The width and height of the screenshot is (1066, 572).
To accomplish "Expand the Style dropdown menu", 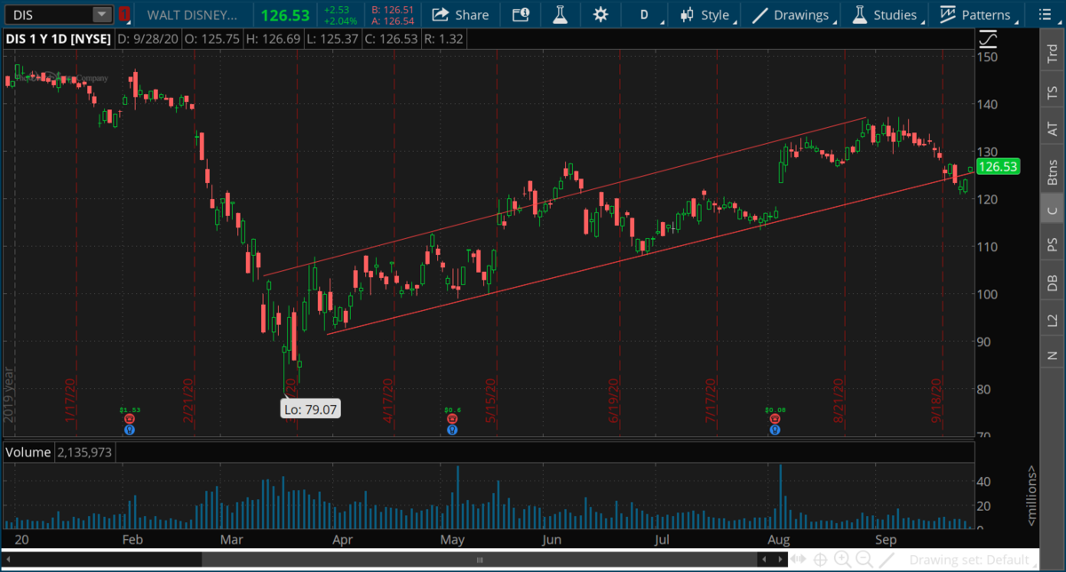I will pos(705,15).
